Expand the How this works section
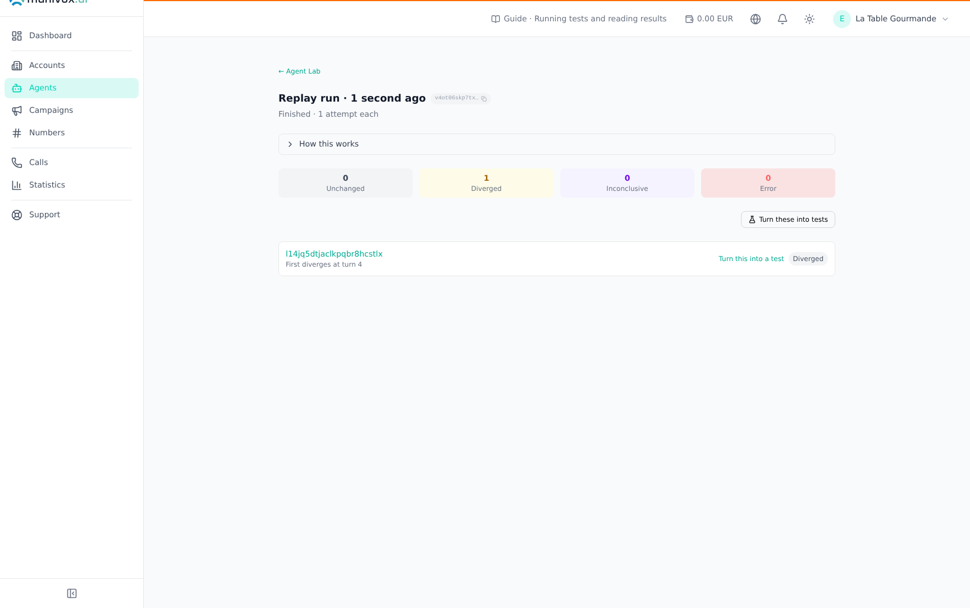970x608 pixels. point(557,144)
